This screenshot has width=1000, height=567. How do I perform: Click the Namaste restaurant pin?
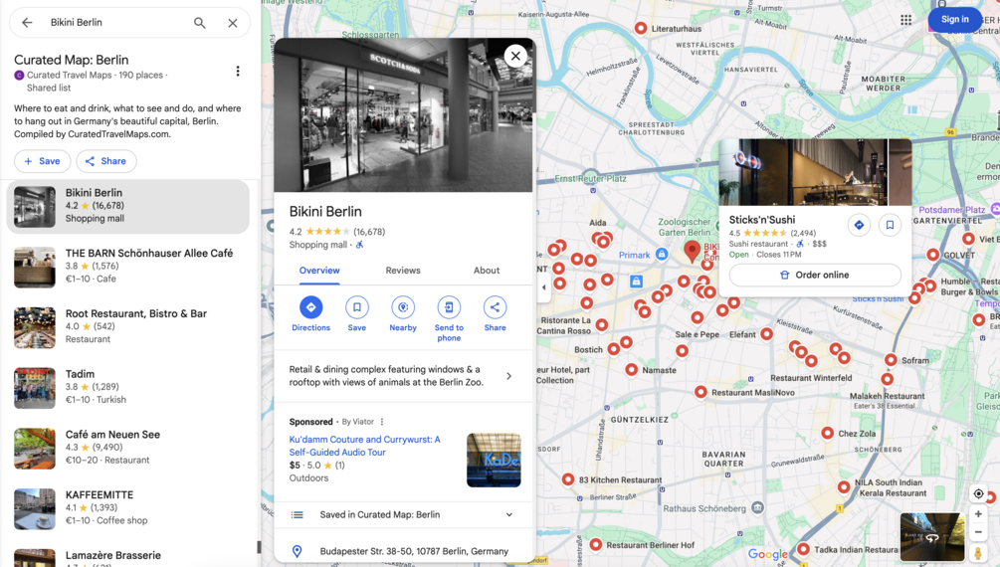click(632, 369)
